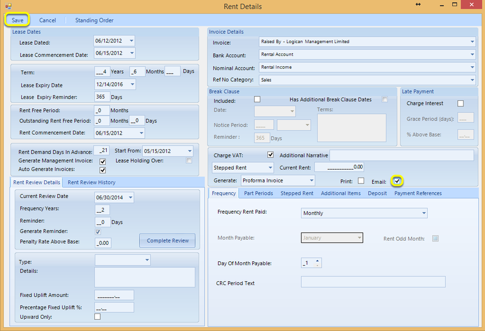Screen dimensions: 485x331
Task: Toggle Lease Holding Over checkbox
Action: pyautogui.click(x=189, y=160)
